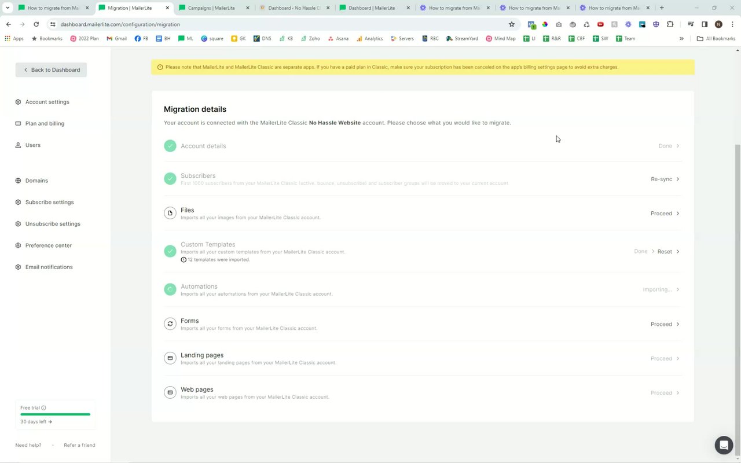Viewport: 741px width, 463px height.
Task: Click Proceed for Files
Action: (x=665, y=213)
